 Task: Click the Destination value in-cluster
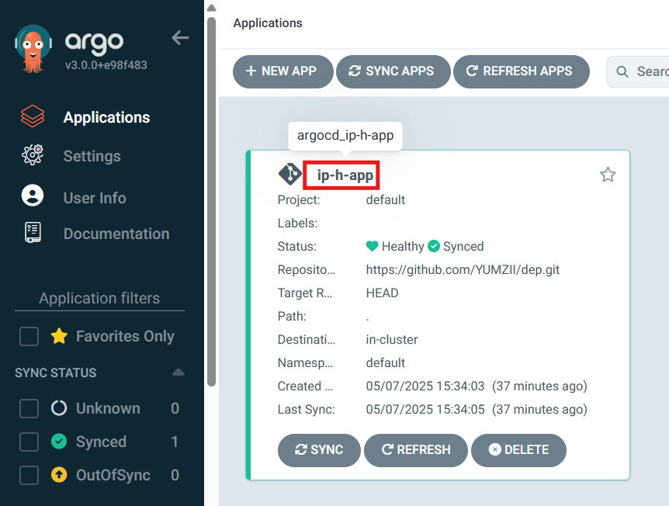coord(392,340)
